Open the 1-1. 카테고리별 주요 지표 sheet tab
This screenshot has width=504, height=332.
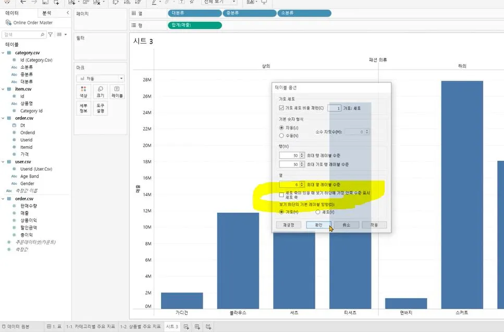(x=90, y=327)
